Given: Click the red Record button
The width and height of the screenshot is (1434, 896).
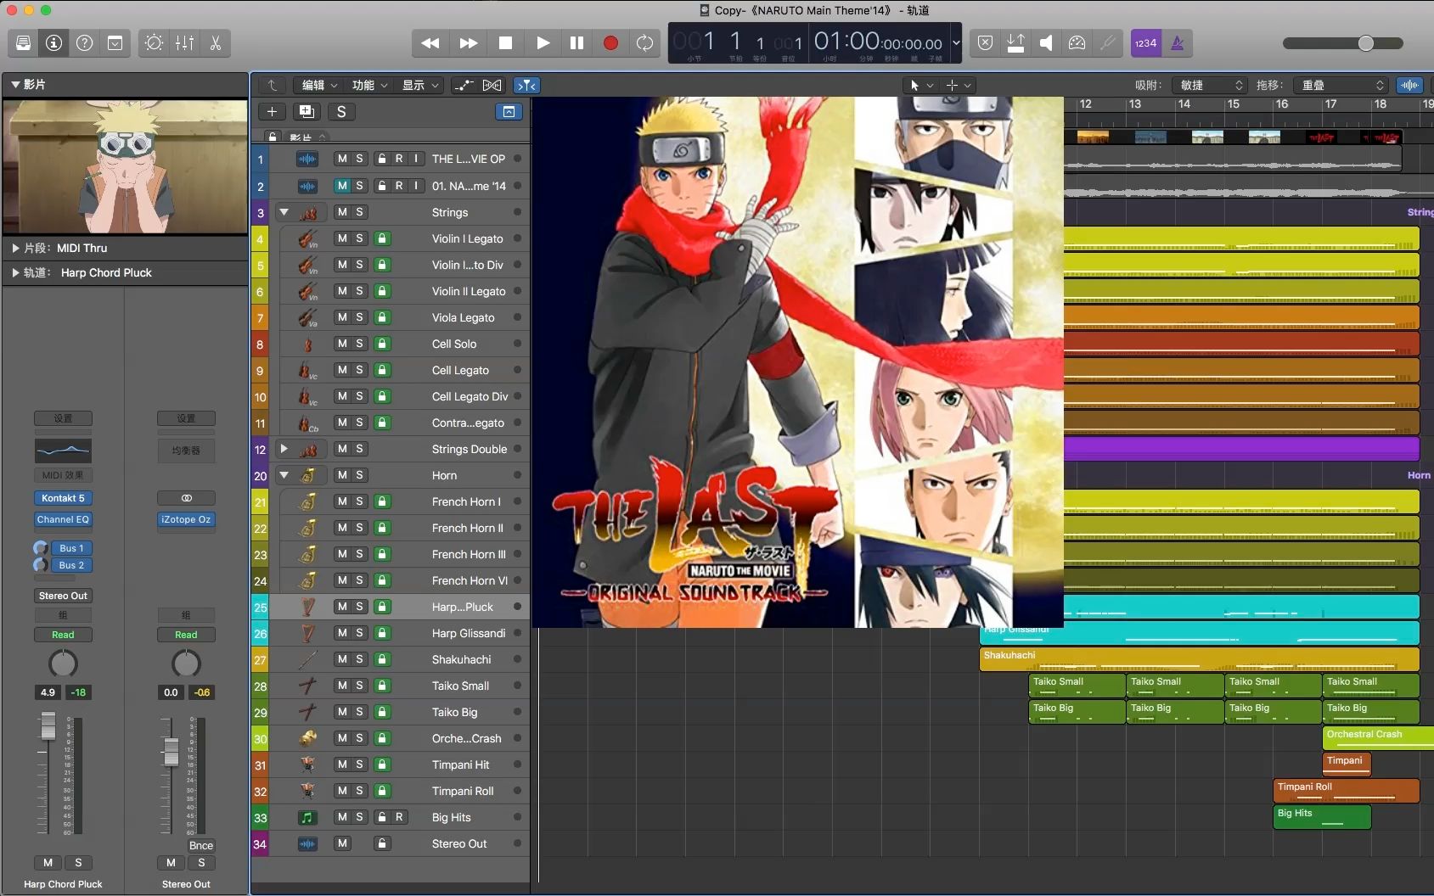Looking at the screenshot, I should [610, 43].
